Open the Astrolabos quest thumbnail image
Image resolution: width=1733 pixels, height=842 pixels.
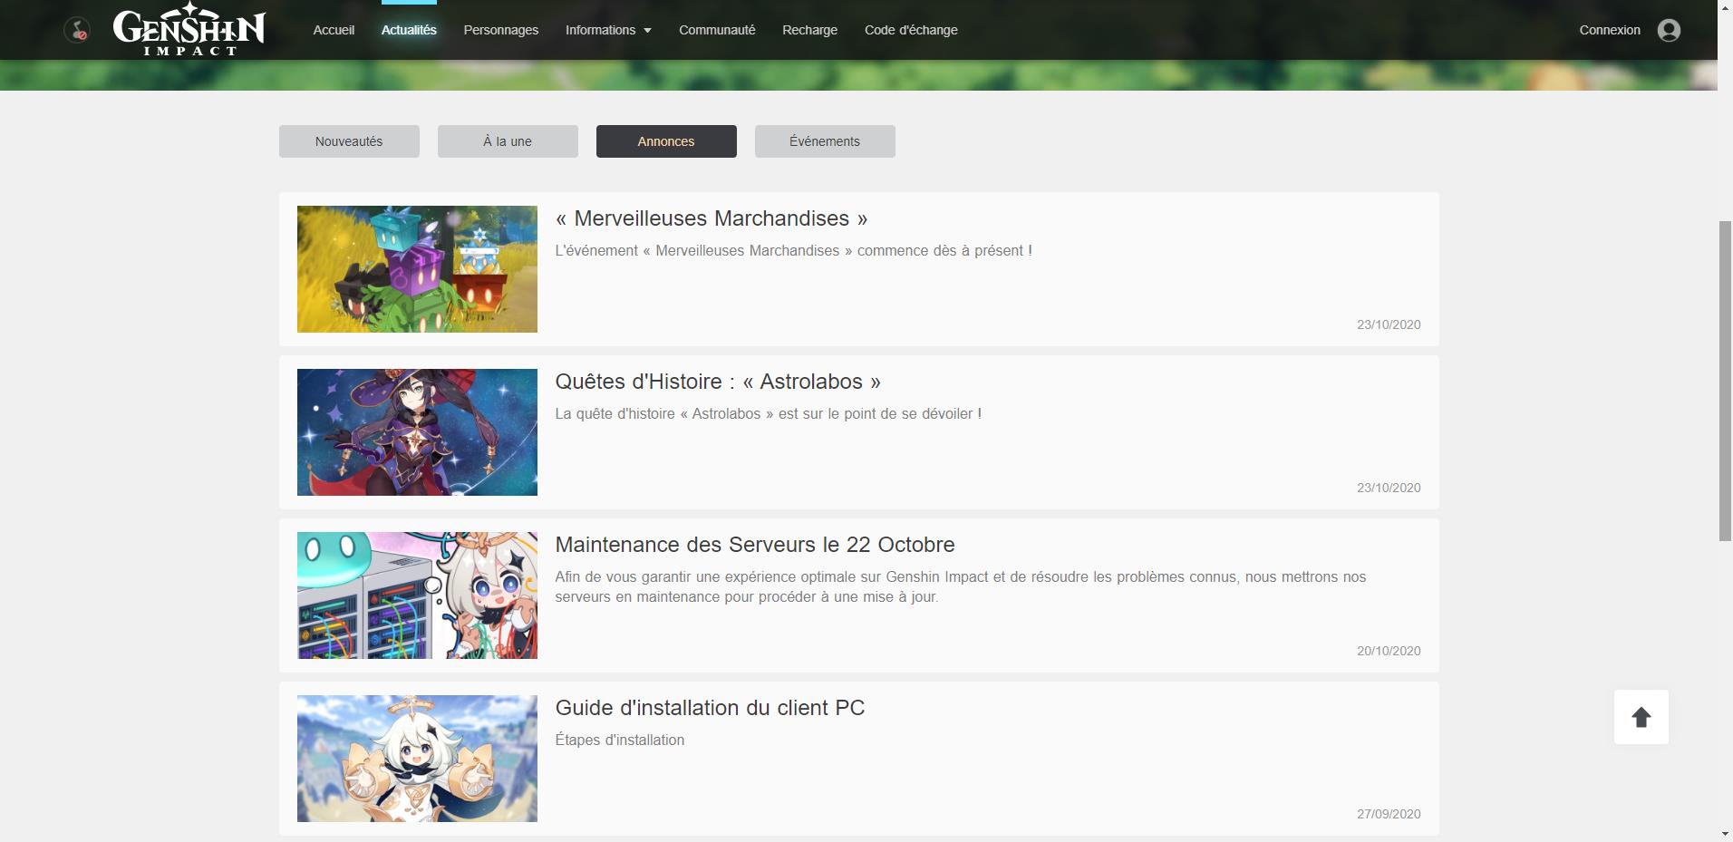pyautogui.click(x=417, y=432)
